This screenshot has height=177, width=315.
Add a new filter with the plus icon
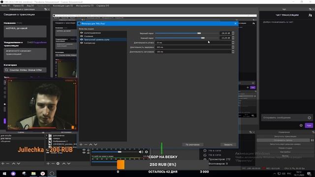pyautogui.click(x=81, y=145)
